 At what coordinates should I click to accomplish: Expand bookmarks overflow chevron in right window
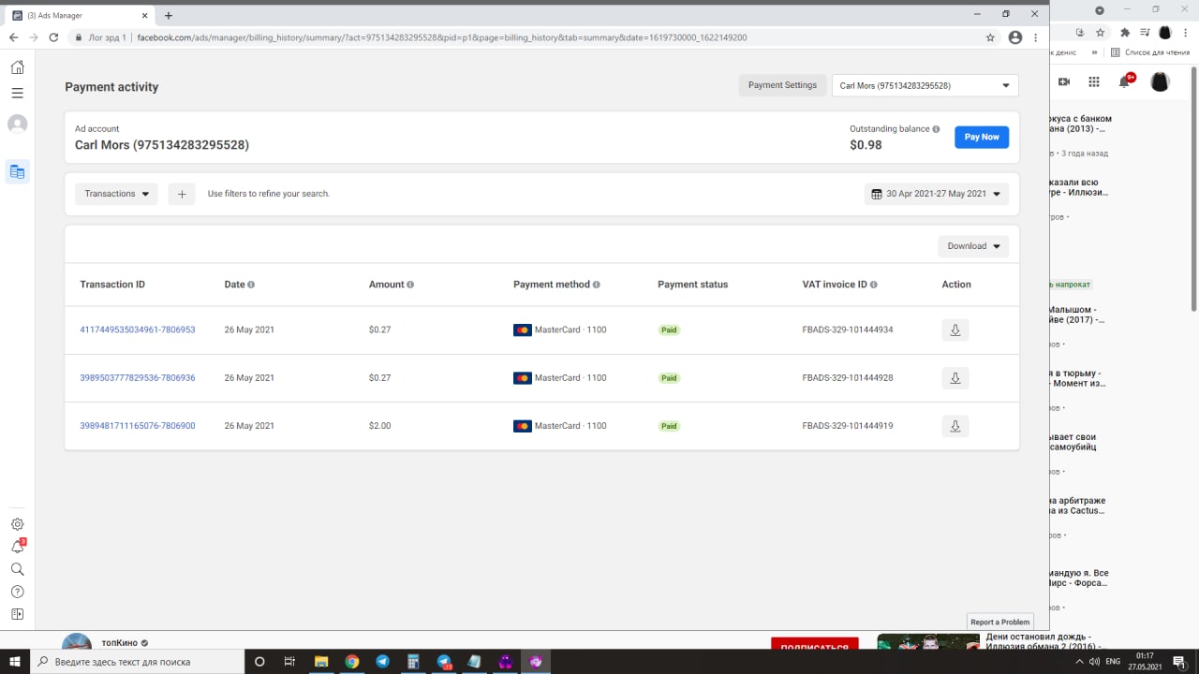point(1095,52)
